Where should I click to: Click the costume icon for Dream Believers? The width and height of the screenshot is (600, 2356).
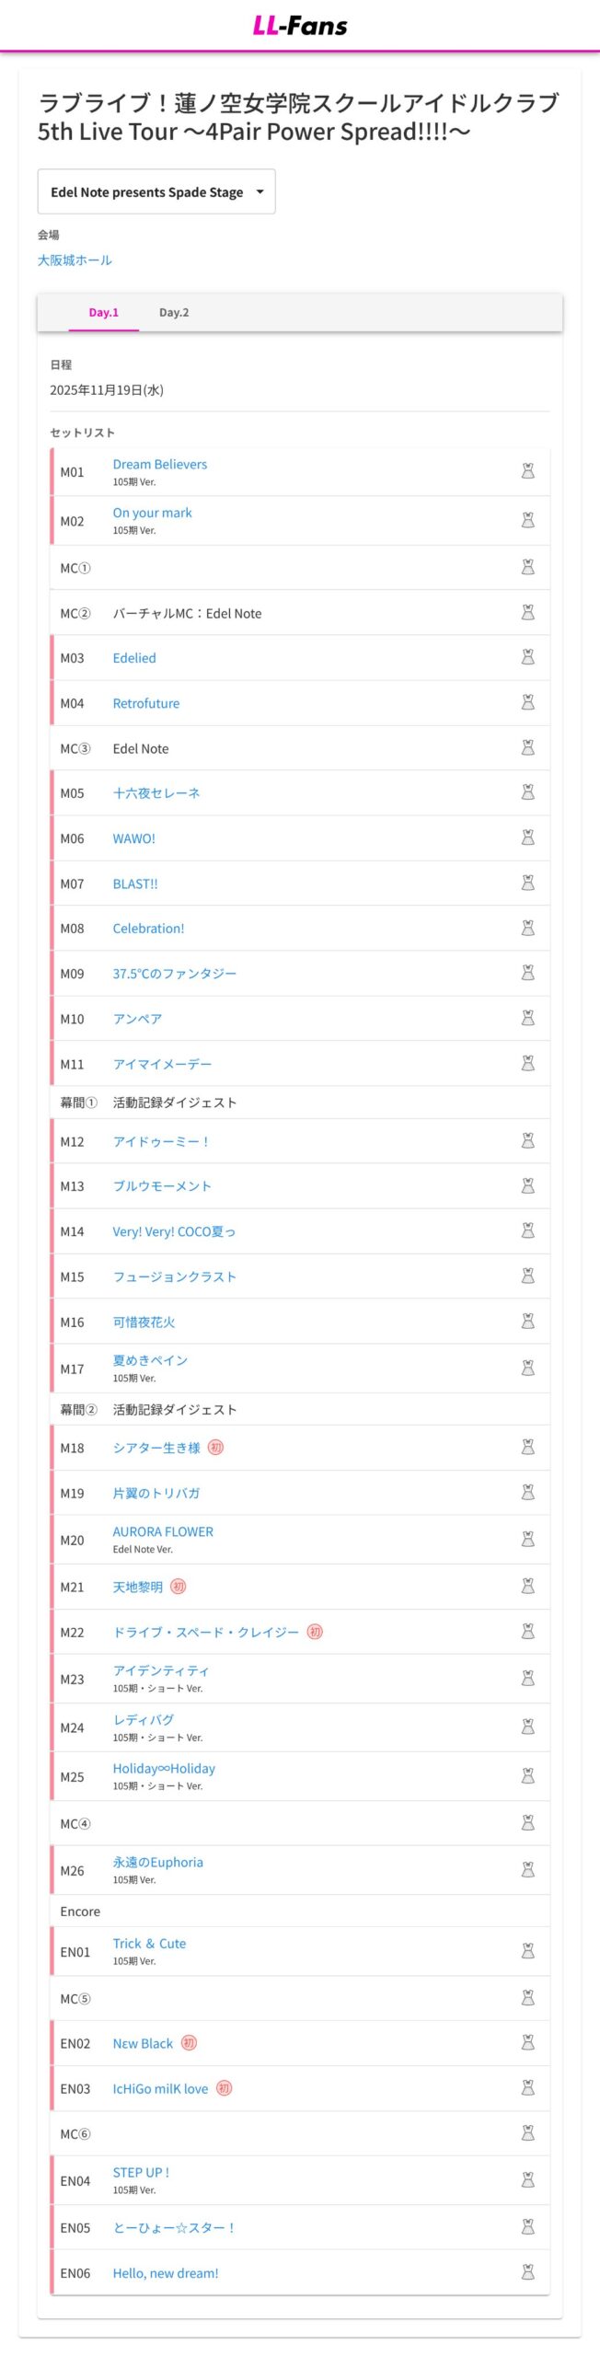(x=527, y=471)
